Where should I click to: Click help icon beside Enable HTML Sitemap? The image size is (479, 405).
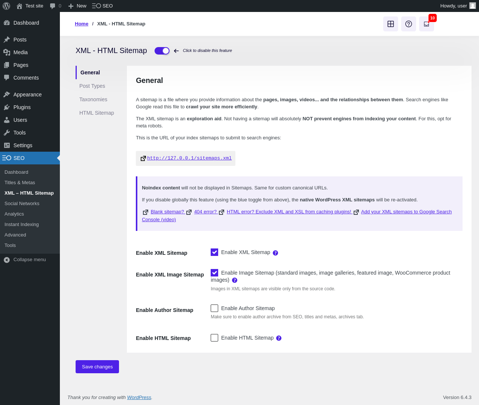(279, 338)
